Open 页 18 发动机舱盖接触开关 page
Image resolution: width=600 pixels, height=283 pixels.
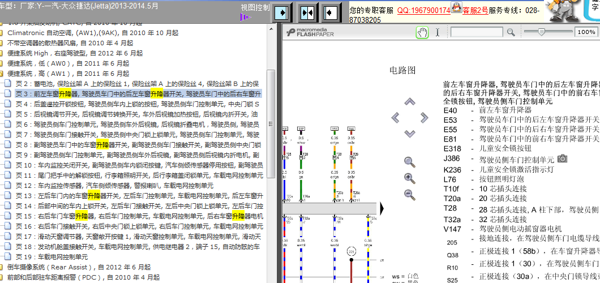138,247
